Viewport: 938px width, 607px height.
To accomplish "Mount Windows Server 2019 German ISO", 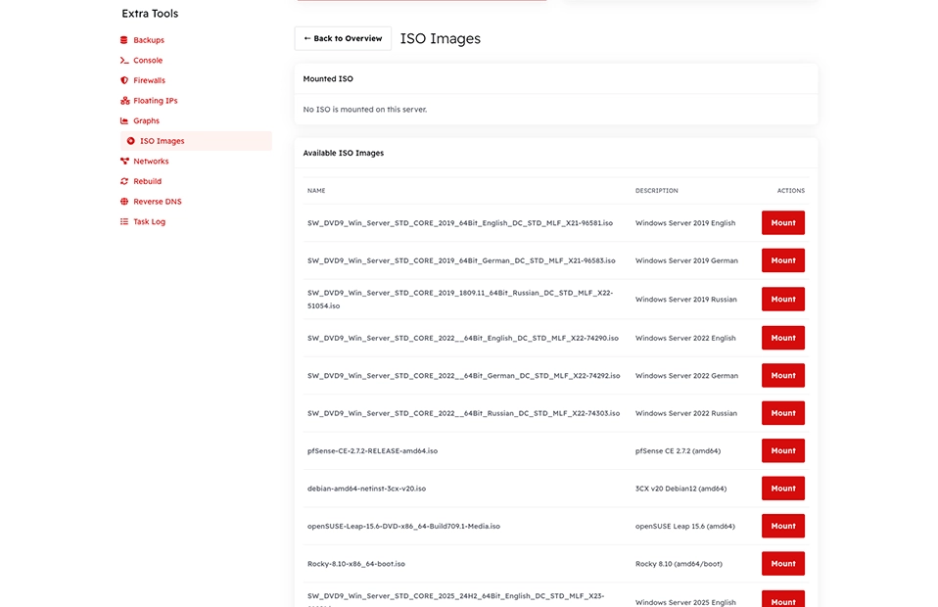I will click(x=782, y=260).
